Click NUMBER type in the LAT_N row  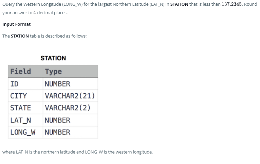pos(71,120)
